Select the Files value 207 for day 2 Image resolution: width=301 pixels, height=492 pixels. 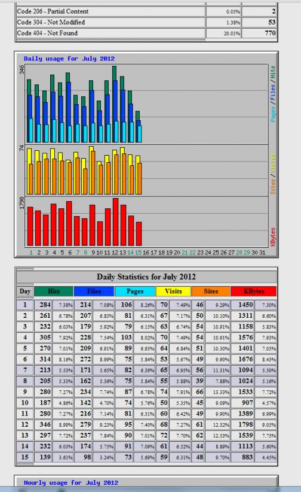(85, 315)
